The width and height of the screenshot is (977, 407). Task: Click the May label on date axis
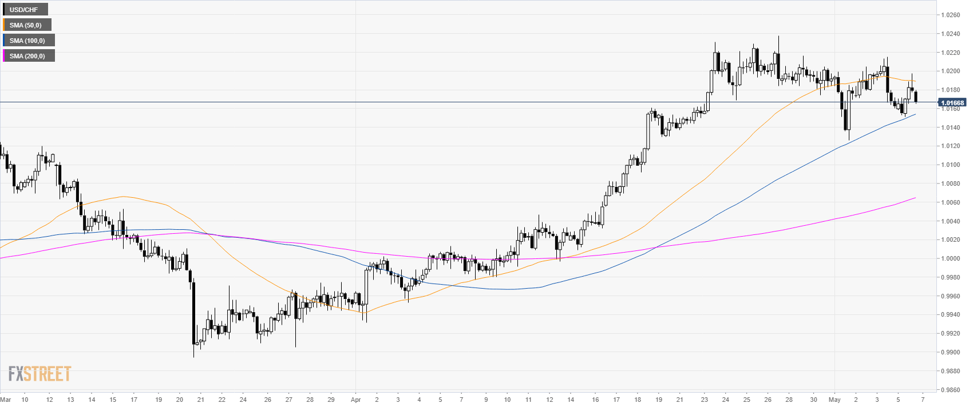[x=834, y=400]
